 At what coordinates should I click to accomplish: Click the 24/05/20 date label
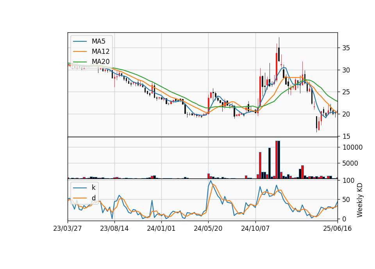coord(208,228)
